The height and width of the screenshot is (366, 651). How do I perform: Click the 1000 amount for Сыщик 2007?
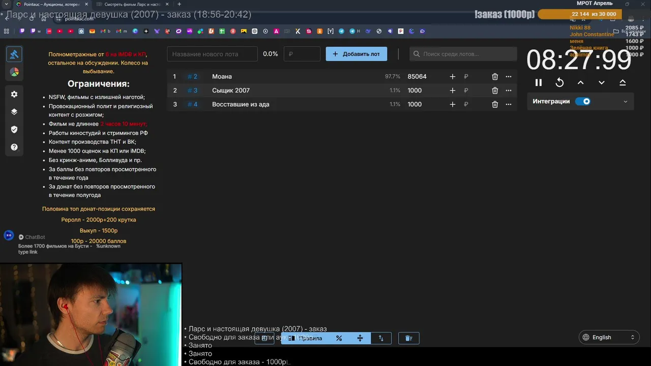pos(415,90)
